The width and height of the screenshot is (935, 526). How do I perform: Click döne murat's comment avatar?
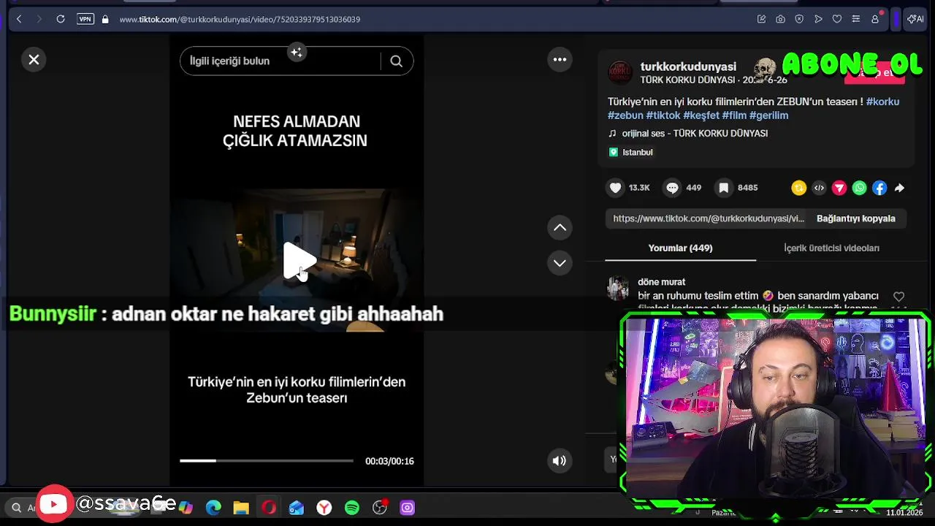click(618, 289)
